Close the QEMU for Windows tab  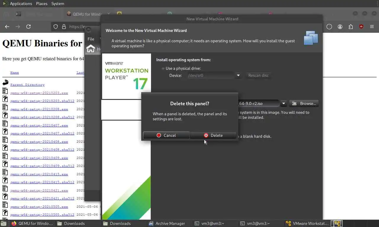[x=109, y=14]
